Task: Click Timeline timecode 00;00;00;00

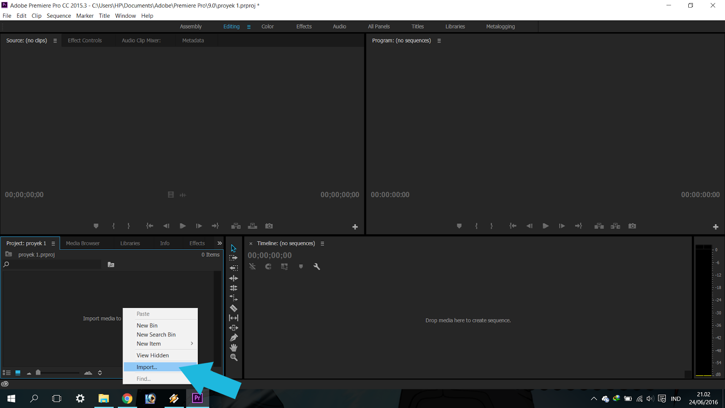Action: (270, 255)
